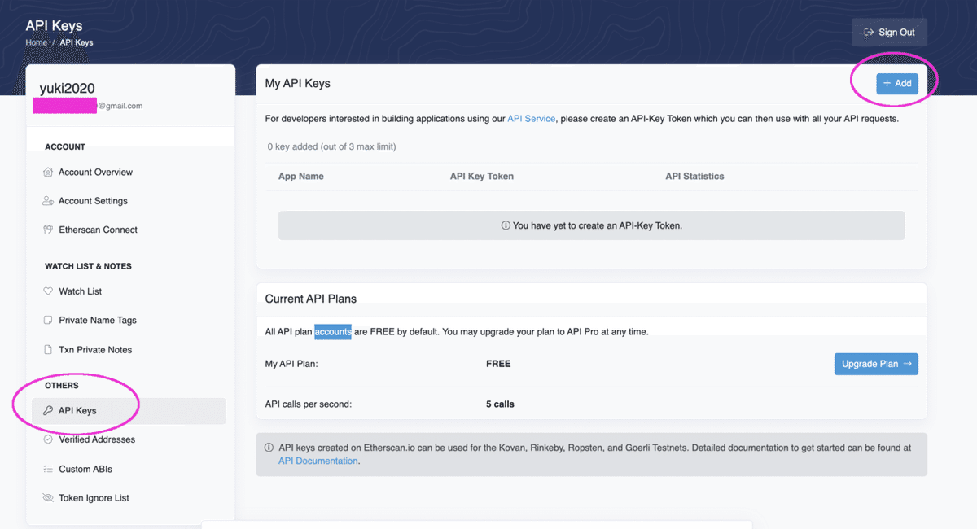Open the API Documentation link
The height and width of the screenshot is (529, 977).
(318, 461)
